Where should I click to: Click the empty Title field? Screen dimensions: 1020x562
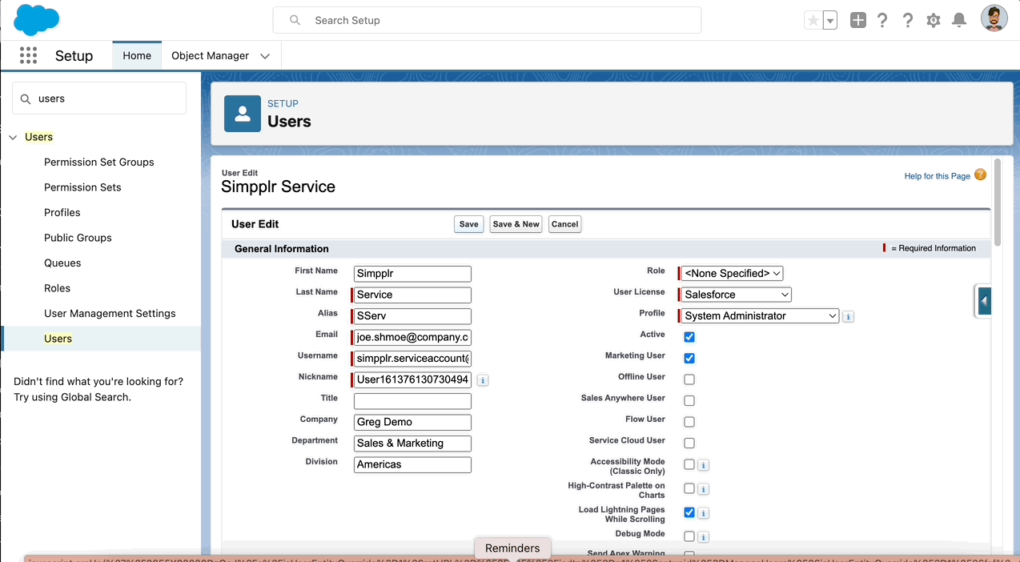point(412,401)
